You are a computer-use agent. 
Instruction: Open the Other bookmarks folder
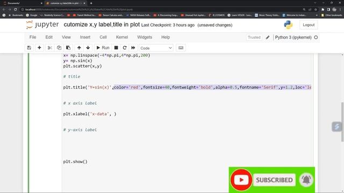tap(332, 15)
